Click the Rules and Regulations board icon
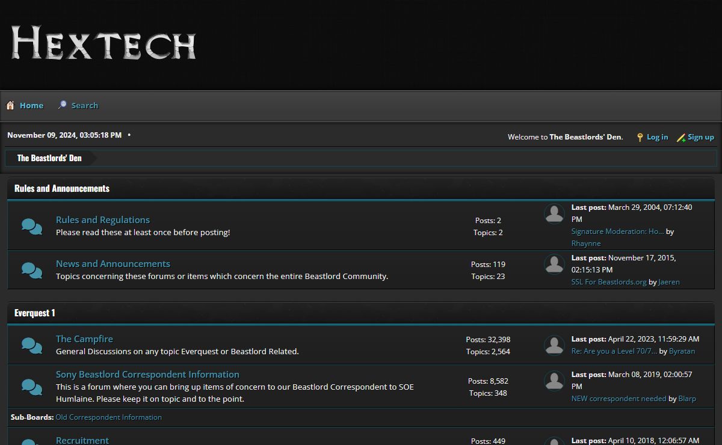The height and width of the screenshot is (445, 722). (32, 226)
